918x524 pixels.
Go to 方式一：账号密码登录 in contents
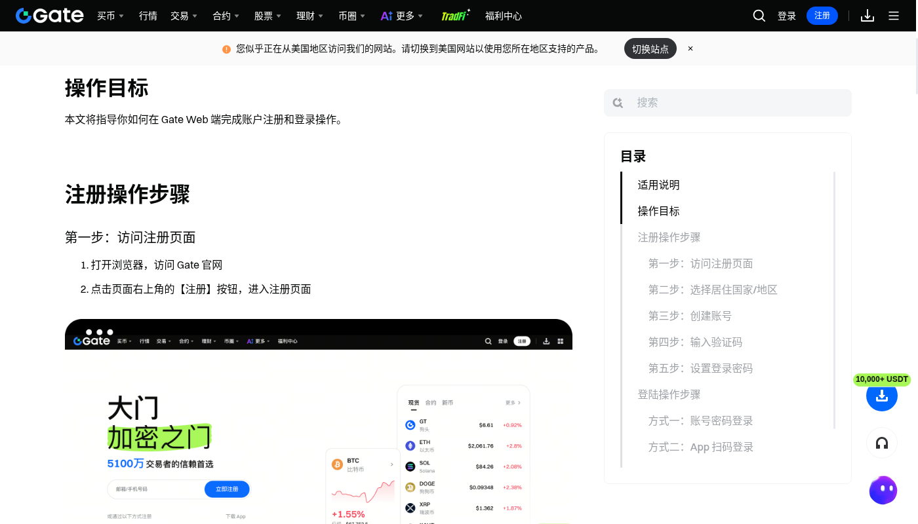[700, 421]
